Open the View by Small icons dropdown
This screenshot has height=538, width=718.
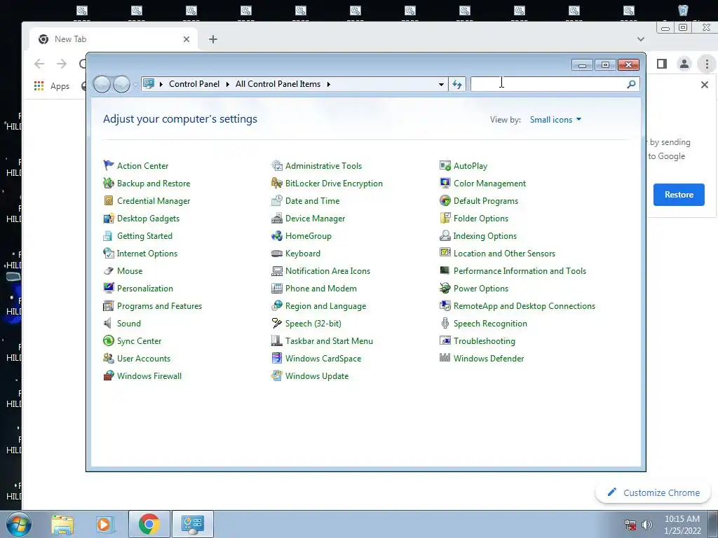(555, 119)
